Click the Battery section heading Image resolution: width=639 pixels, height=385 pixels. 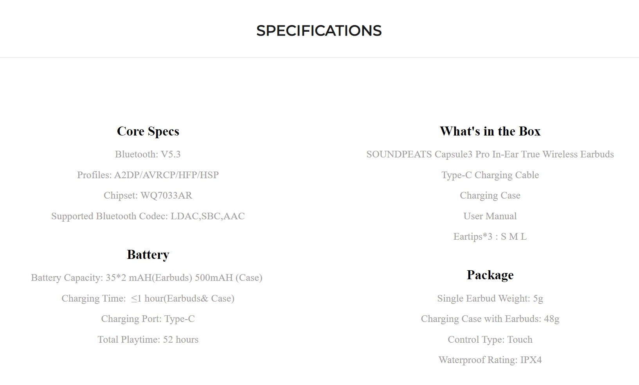pyautogui.click(x=148, y=255)
